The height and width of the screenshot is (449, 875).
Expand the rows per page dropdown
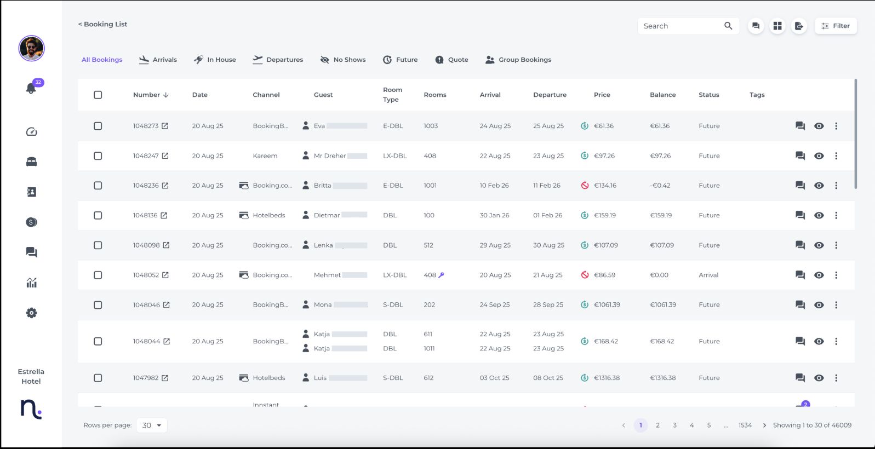152,425
